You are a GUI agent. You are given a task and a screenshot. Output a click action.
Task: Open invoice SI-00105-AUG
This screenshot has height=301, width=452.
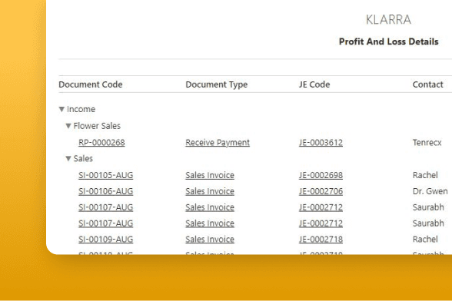[105, 175]
